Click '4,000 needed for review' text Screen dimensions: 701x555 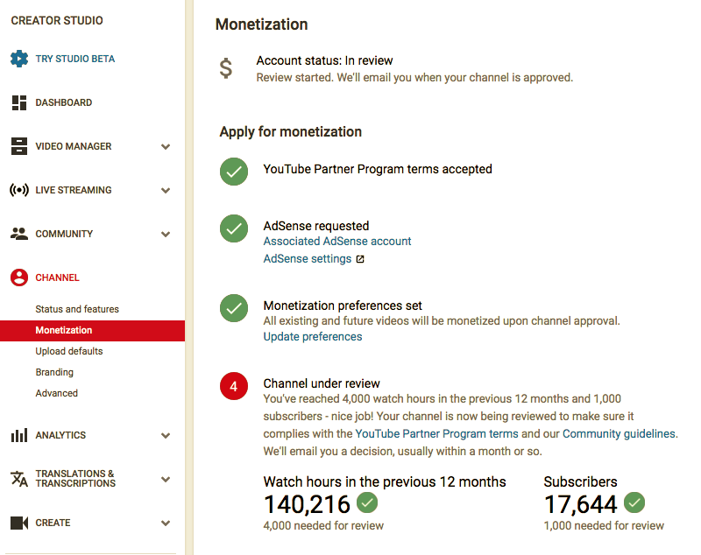pyautogui.click(x=323, y=525)
